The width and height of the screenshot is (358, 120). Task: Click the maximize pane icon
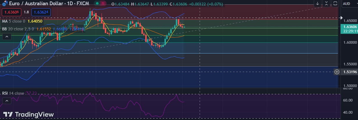pos(335,4)
